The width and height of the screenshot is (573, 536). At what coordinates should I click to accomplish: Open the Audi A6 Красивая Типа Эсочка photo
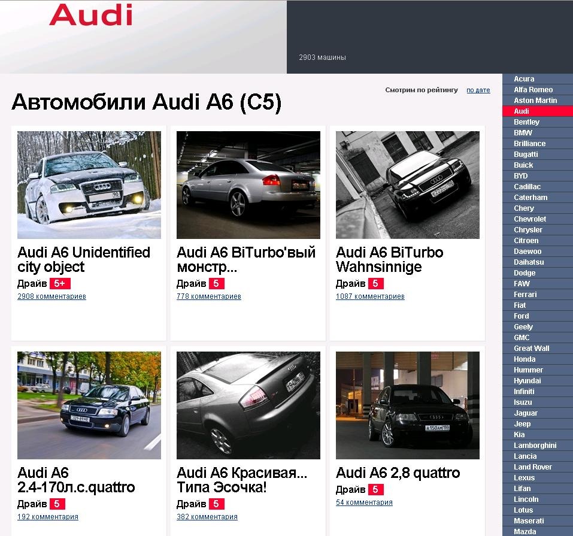tap(248, 405)
